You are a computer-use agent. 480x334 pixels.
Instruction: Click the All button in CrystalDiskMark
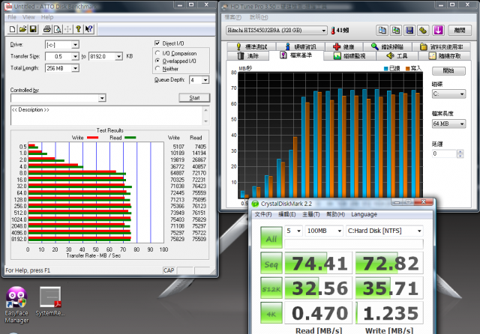click(x=271, y=237)
